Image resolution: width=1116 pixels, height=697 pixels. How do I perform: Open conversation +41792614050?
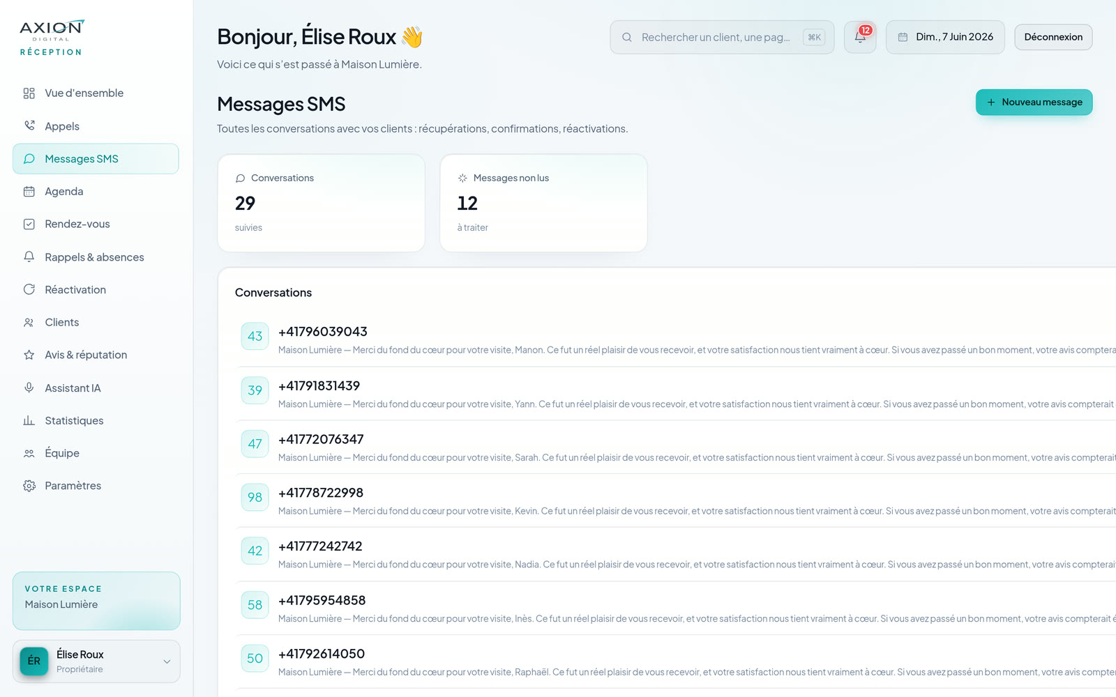click(675, 662)
